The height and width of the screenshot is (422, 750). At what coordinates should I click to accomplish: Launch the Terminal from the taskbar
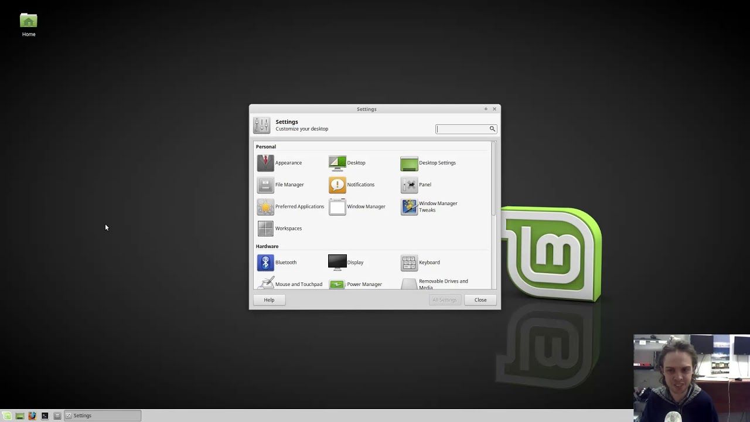click(45, 416)
